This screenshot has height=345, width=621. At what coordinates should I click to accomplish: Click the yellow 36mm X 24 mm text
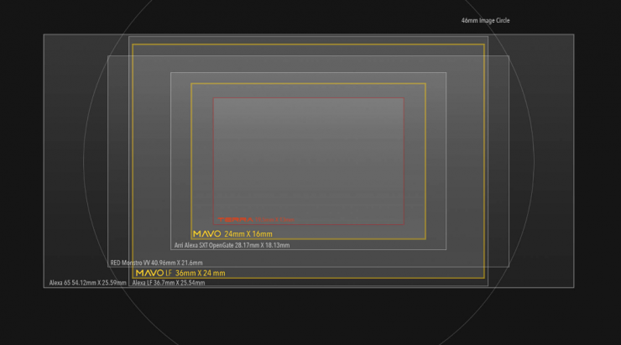pyautogui.click(x=200, y=273)
